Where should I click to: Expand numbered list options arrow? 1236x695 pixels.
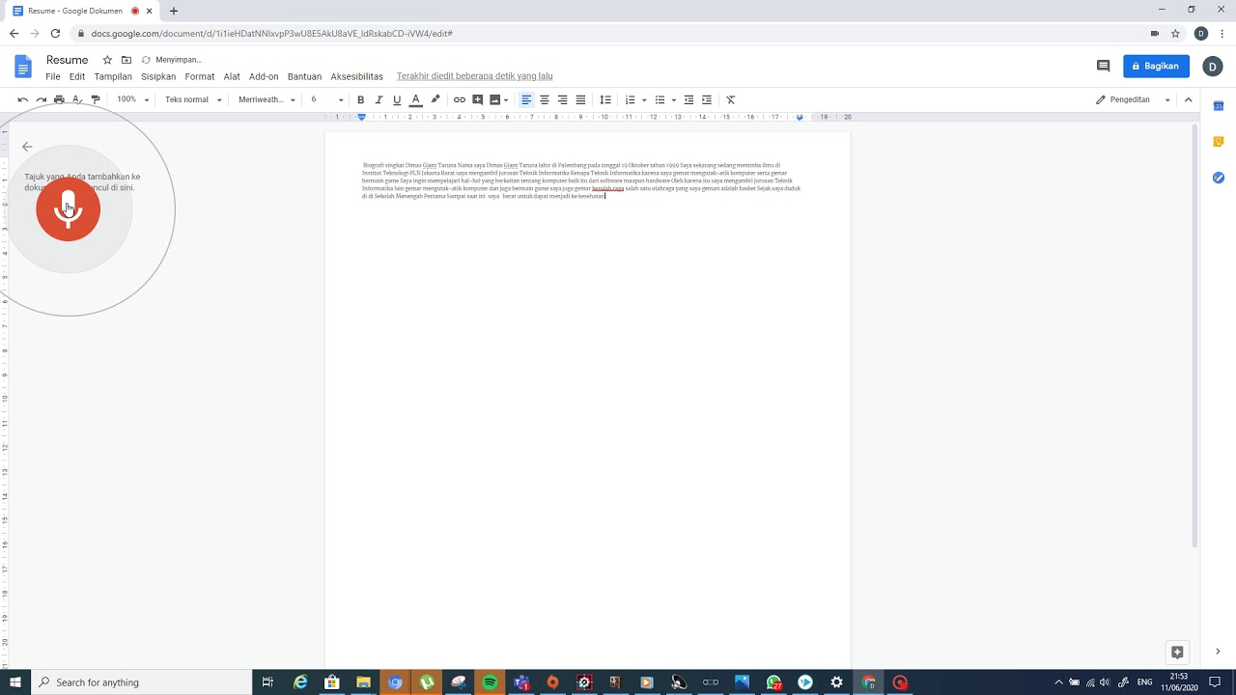[x=643, y=100]
